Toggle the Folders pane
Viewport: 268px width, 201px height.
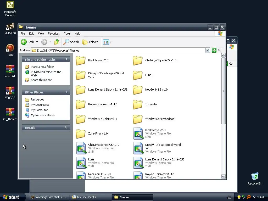tap(90, 42)
